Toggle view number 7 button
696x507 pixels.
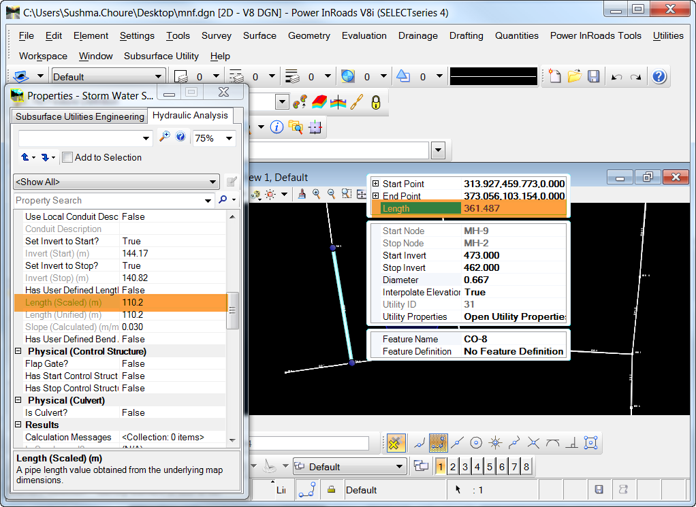tap(514, 467)
